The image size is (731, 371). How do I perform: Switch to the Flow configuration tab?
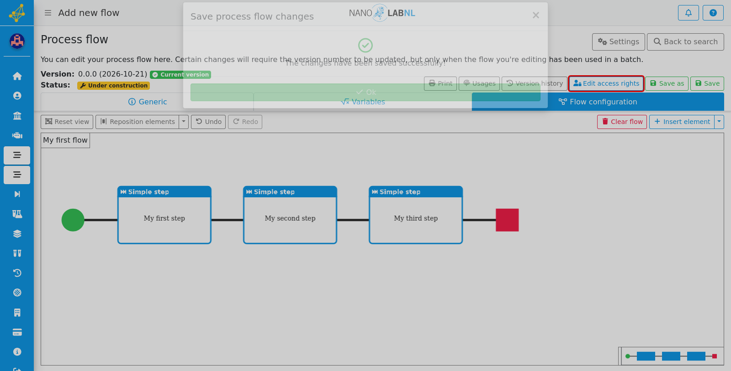[x=598, y=102]
